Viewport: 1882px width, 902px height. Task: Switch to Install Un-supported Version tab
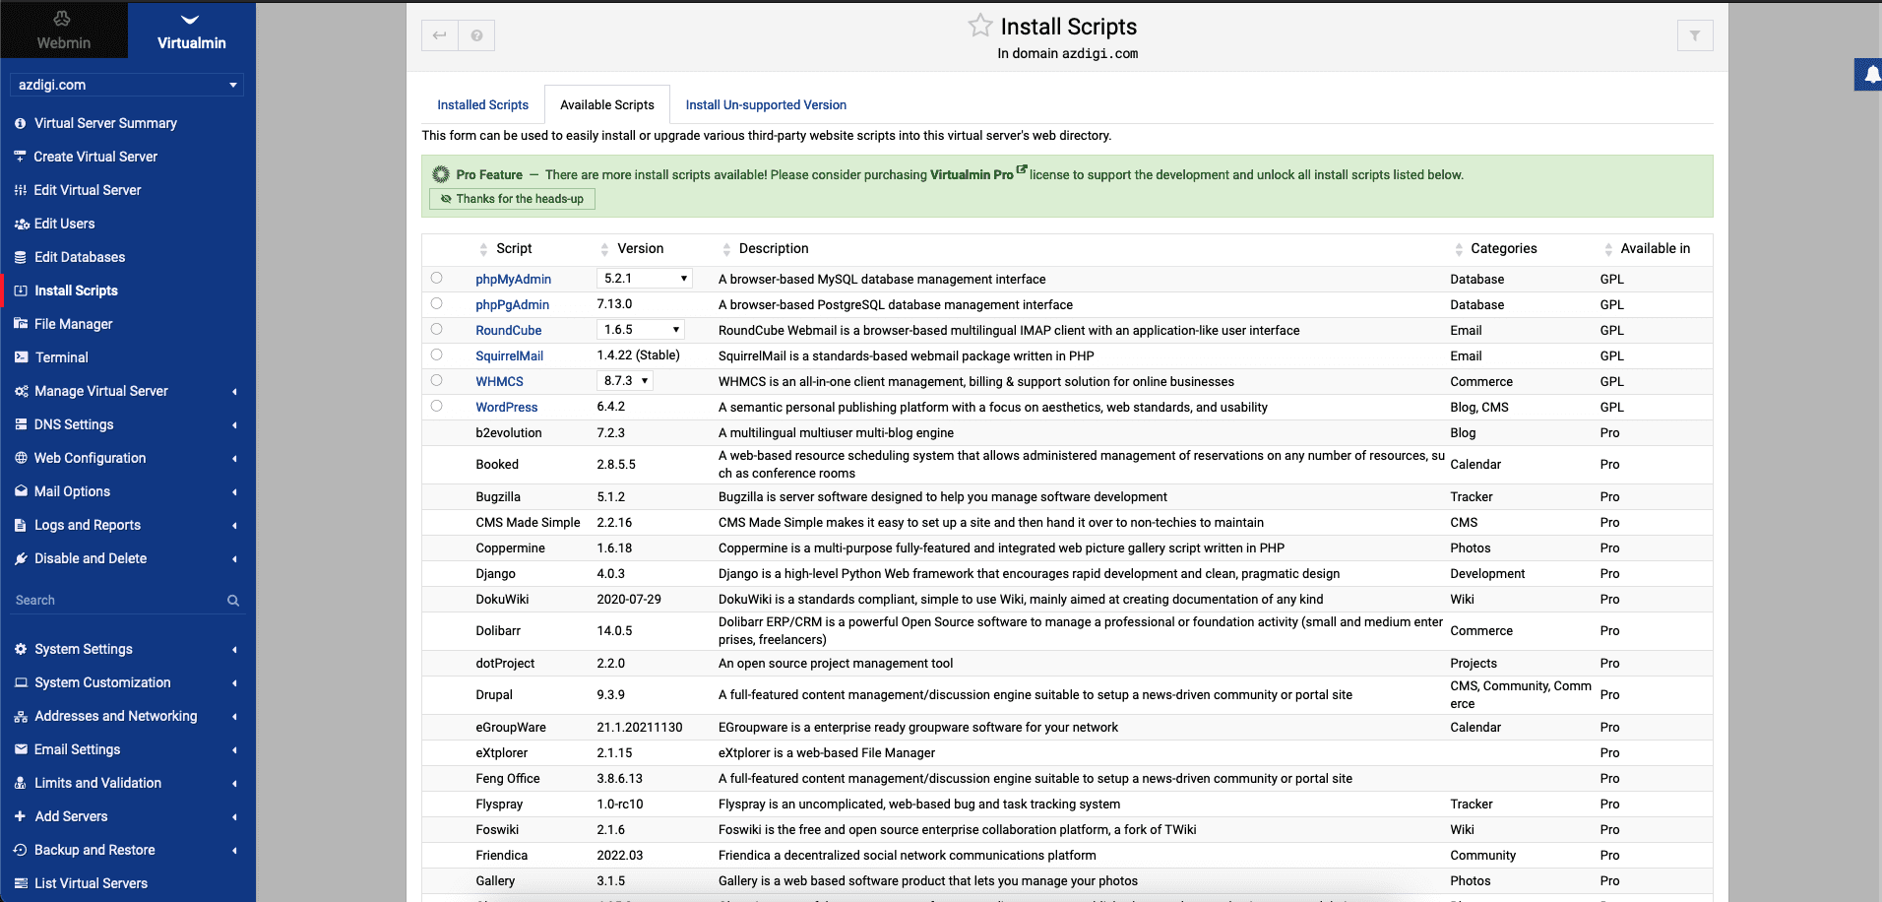coord(765,105)
